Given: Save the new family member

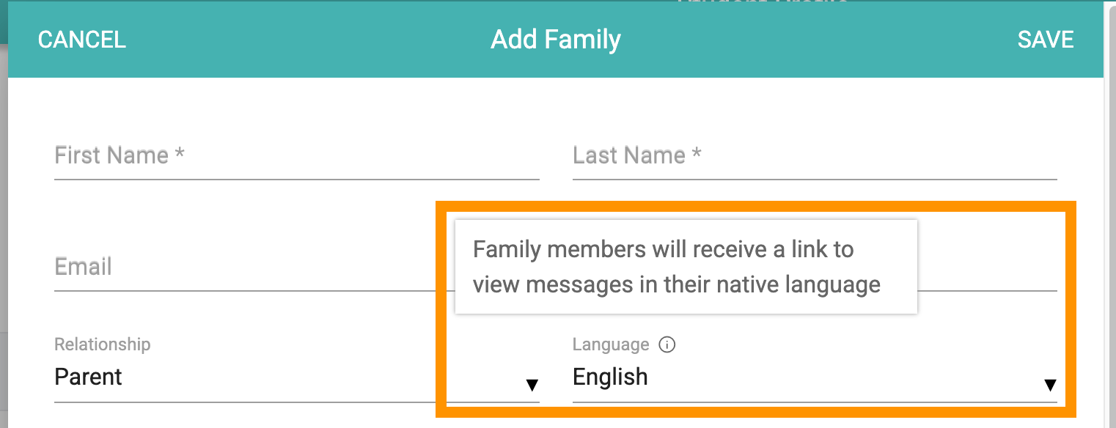Looking at the screenshot, I should click(x=1046, y=40).
